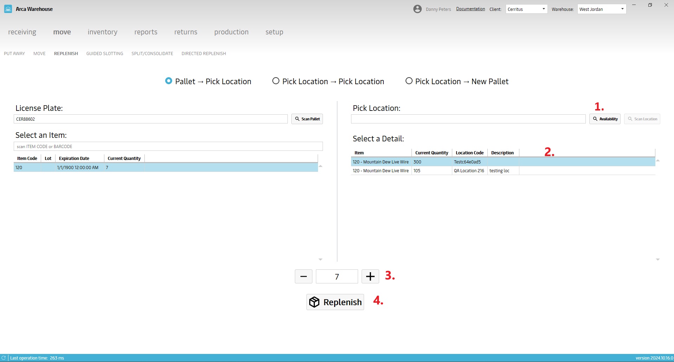Click the Availability magnifier button
This screenshot has height=362, width=674.
click(x=605, y=119)
